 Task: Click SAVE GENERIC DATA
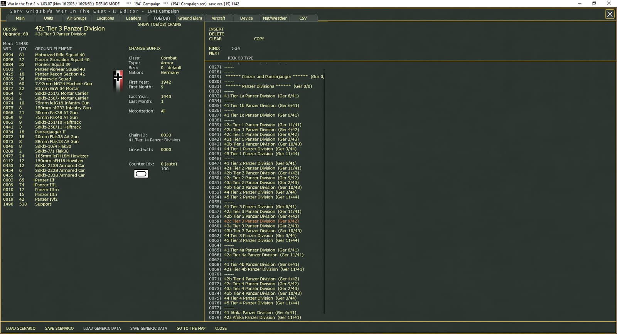point(149,329)
